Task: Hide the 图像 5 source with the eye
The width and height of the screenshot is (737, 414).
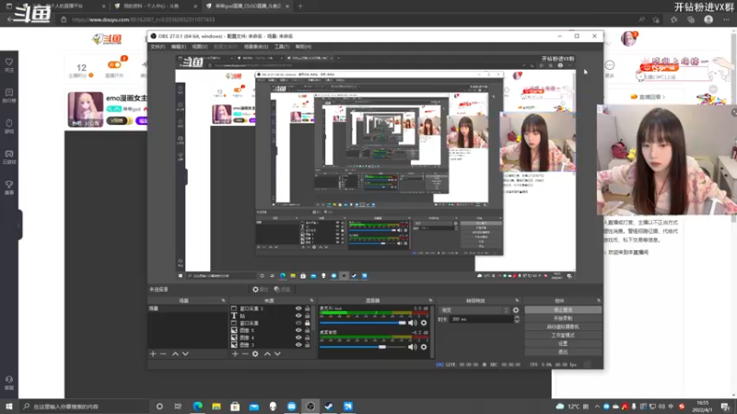Action: pyautogui.click(x=298, y=330)
